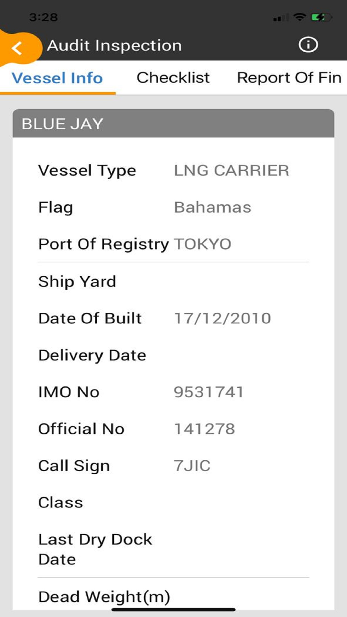Image resolution: width=347 pixels, height=617 pixels.
Task: Tap the TOKYO port of registry value
Action: (x=203, y=244)
